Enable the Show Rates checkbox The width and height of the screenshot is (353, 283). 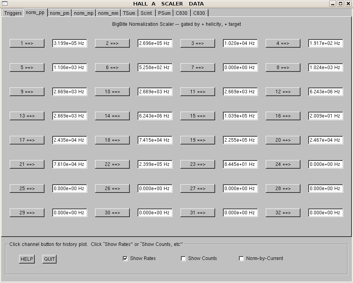click(125, 258)
